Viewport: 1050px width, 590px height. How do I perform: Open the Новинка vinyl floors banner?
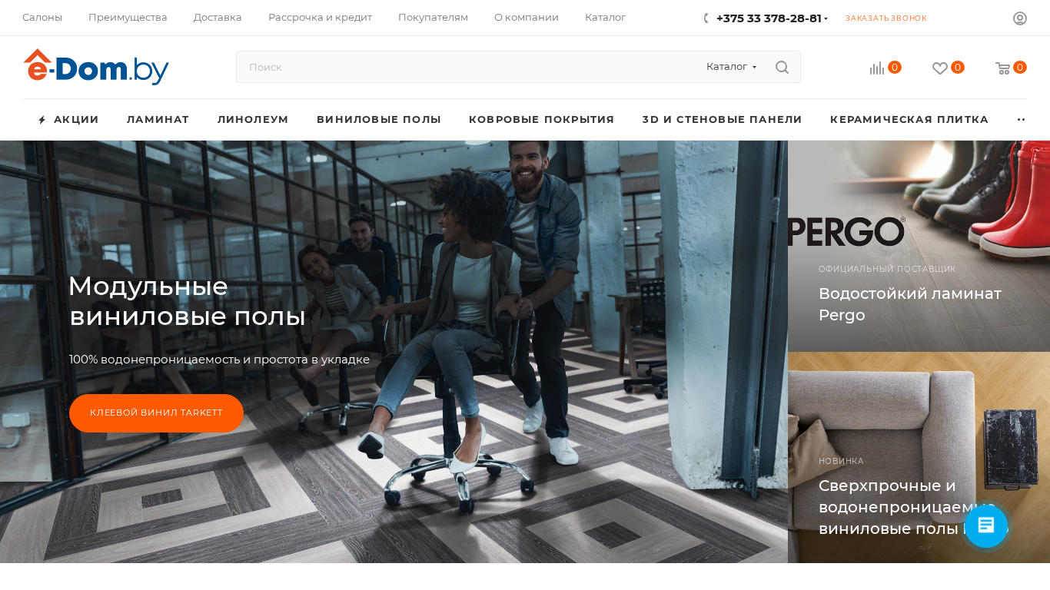pyautogui.click(x=919, y=457)
